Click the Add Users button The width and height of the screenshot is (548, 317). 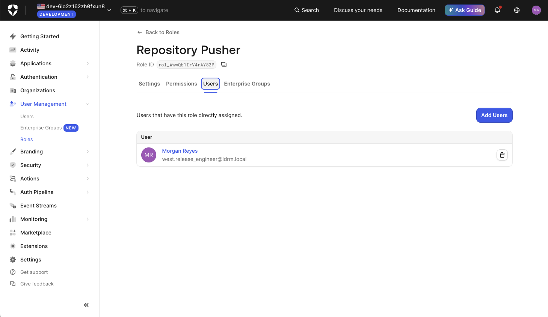(x=494, y=115)
